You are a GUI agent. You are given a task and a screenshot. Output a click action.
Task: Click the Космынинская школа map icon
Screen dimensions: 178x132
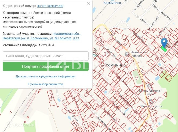pos(149,86)
